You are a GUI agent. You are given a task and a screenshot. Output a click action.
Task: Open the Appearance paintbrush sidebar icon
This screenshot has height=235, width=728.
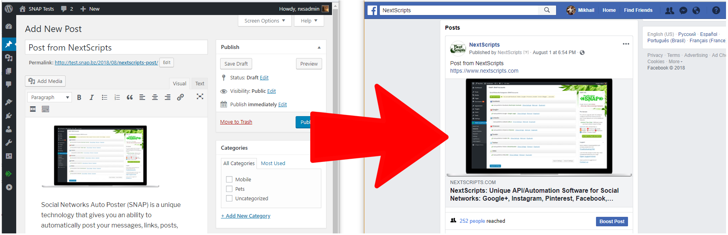(x=9, y=102)
